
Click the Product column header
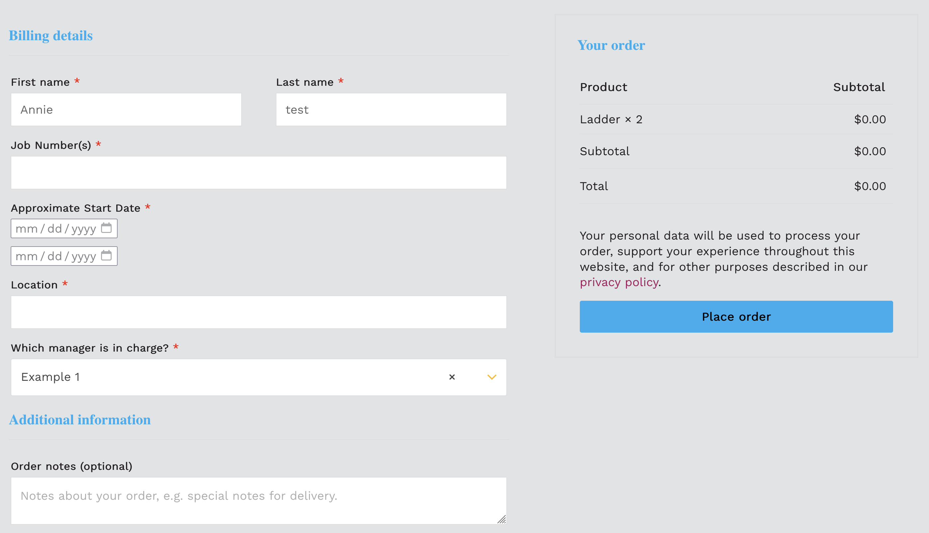(604, 87)
